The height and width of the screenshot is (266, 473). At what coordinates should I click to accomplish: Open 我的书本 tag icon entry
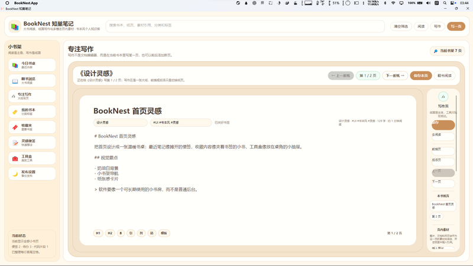32,111
